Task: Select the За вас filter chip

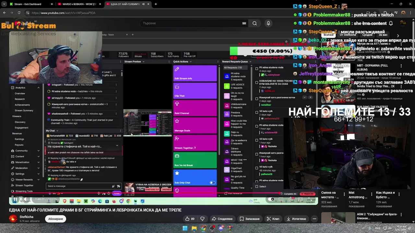Action: tap(383, 35)
